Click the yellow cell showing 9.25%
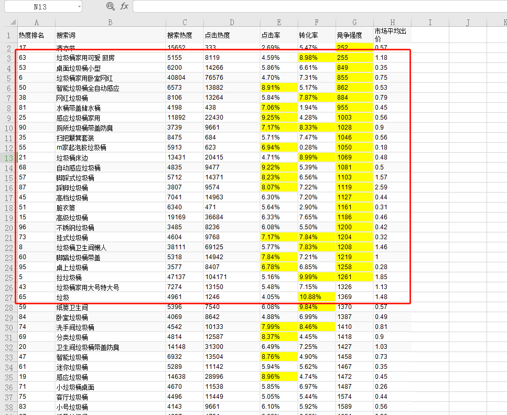Screen dimensions: 507x415 278,118
